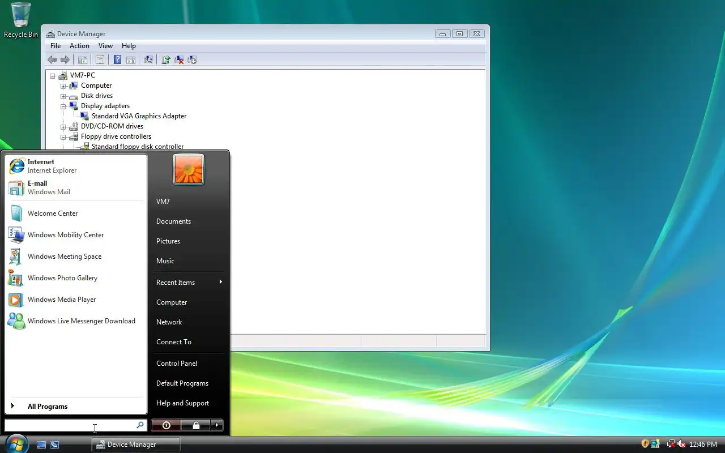The image size is (725, 453).
Task: Toggle the Show/Hide Console Tree toolbar icon
Action: (x=83, y=59)
